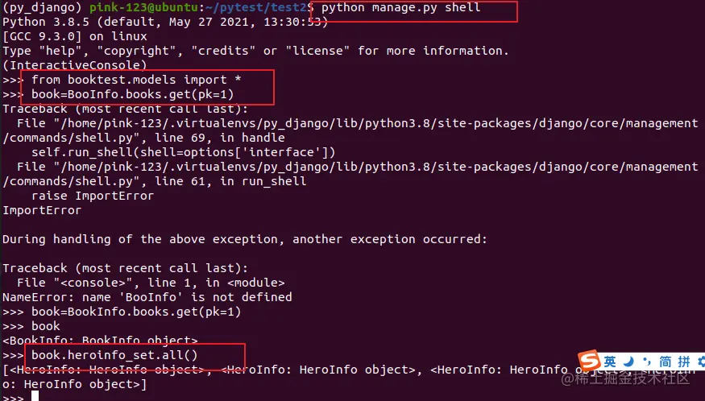Screen dimensions: 705x401
Task: Toggle the 简 simplified Chinese option
Action: pyautogui.click(x=665, y=362)
